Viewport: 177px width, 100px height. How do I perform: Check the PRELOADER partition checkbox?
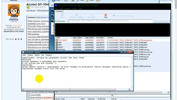coord(57,40)
